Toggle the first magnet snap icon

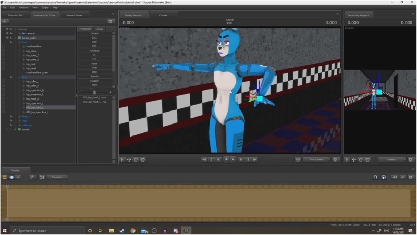(x=375, y=177)
